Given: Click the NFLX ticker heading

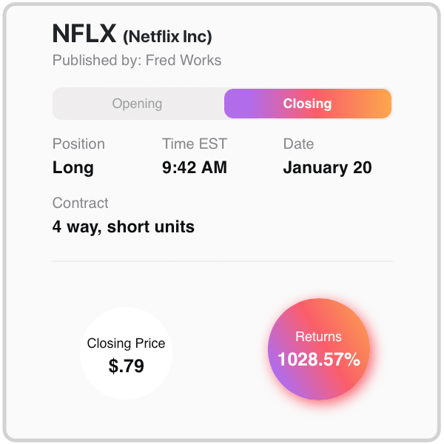Looking at the screenshot, I should coord(84,34).
